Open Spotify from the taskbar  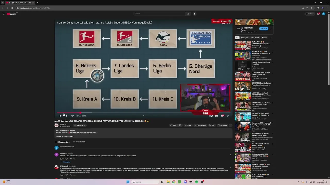(x=196, y=182)
